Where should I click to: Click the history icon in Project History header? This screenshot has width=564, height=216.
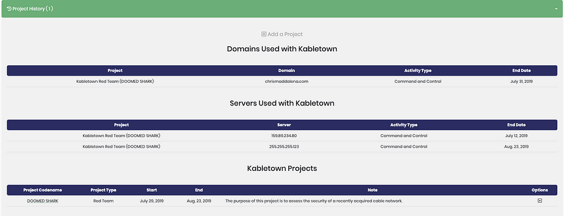pyautogui.click(x=9, y=8)
